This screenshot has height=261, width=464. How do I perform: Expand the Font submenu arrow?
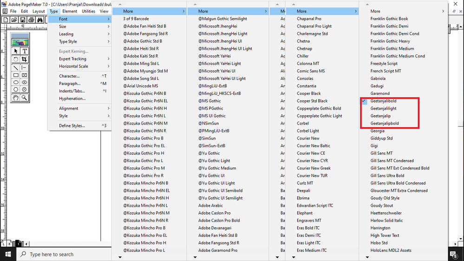tap(109, 19)
